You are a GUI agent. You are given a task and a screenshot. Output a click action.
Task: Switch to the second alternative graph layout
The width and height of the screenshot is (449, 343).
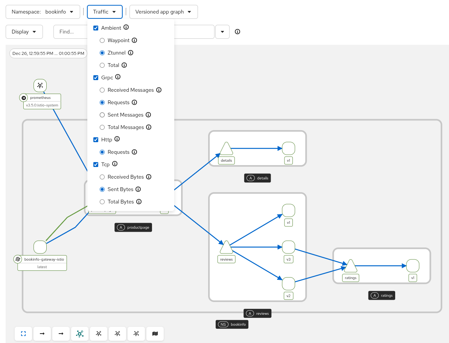tap(117, 334)
